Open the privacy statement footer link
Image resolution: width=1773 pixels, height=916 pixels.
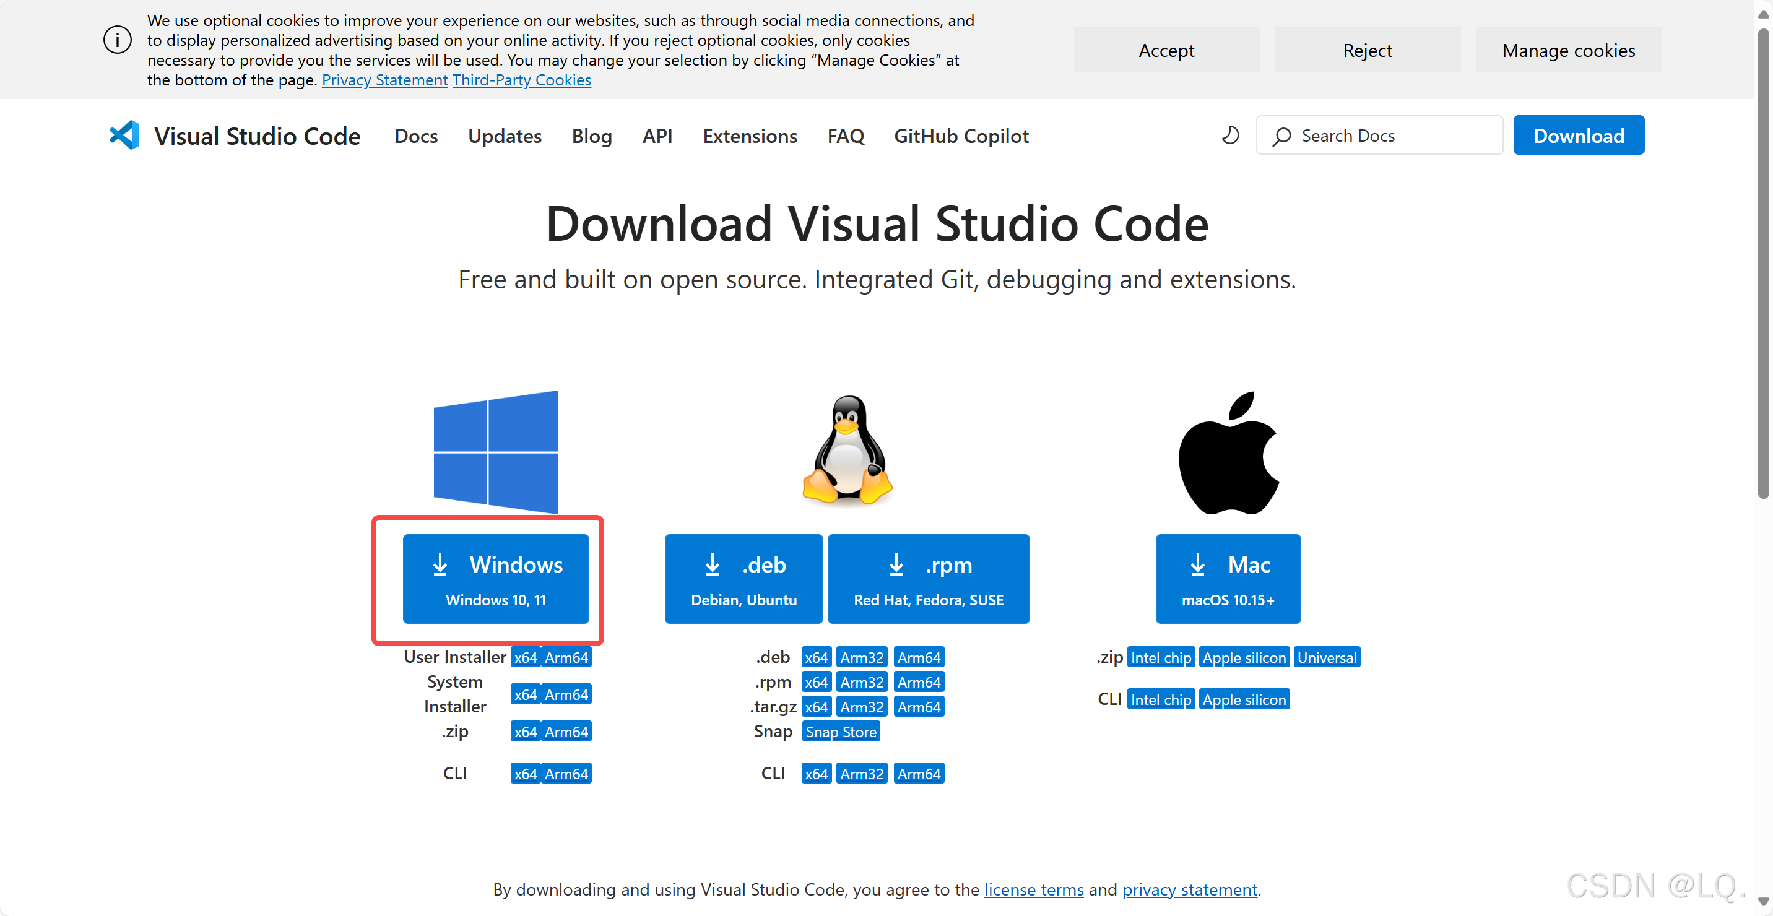[1190, 889]
